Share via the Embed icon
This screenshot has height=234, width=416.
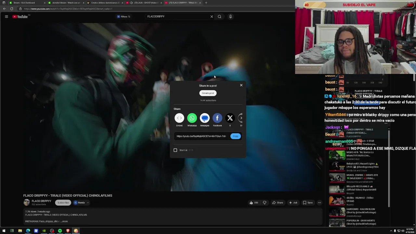(x=179, y=118)
